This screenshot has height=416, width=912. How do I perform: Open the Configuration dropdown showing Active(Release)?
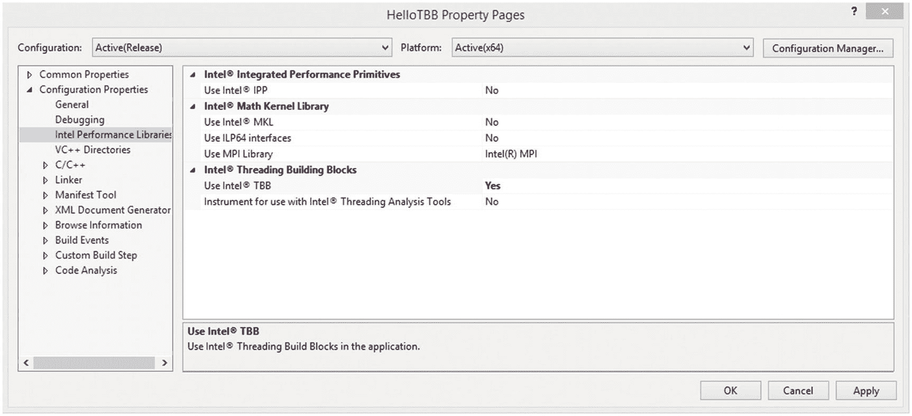tap(242, 48)
